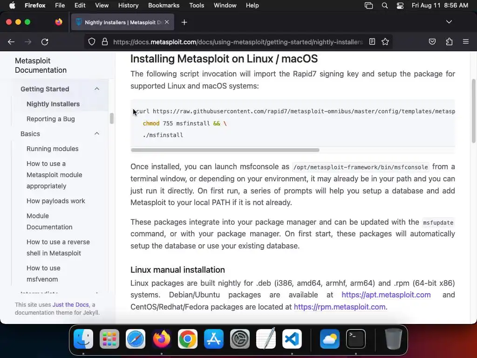
Task: Select Getting Started in the sidebar
Action: 45,89
